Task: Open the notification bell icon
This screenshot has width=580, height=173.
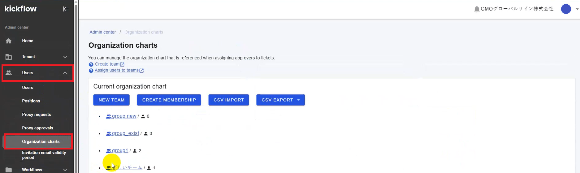Action: coord(477,9)
